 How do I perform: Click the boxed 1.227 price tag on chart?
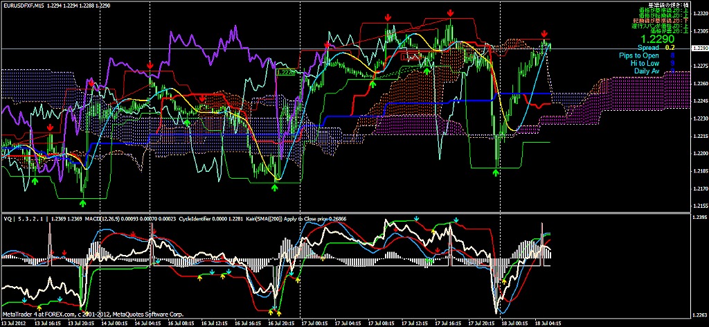[285, 71]
